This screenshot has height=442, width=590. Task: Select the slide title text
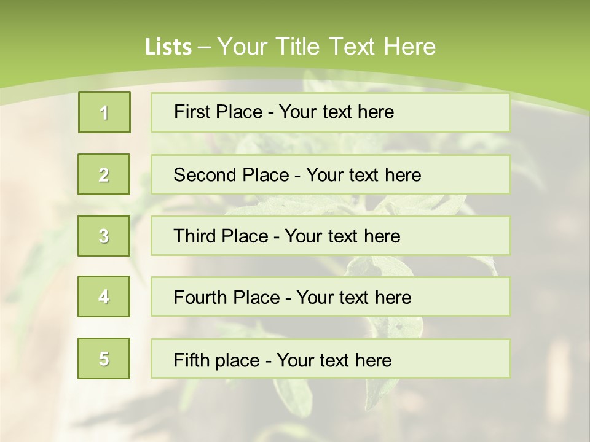[x=290, y=47]
